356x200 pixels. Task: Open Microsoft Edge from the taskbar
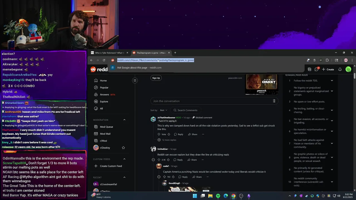coord(226,196)
